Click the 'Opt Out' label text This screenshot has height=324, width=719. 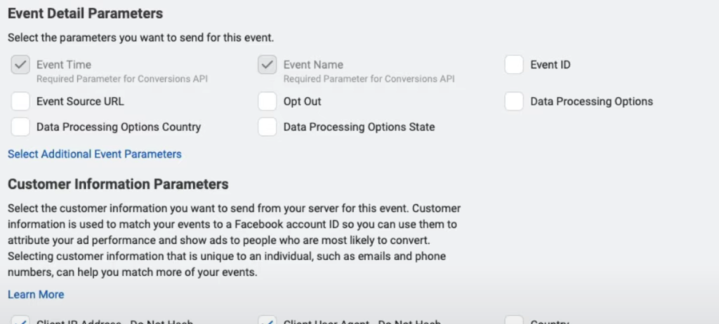[303, 102]
